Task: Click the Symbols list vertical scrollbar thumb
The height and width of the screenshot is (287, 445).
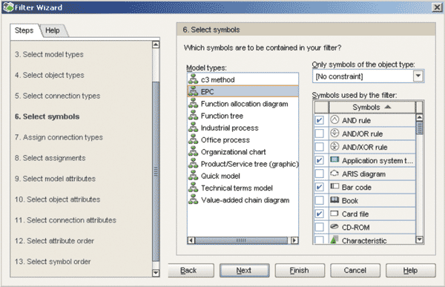Action: tap(419, 128)
